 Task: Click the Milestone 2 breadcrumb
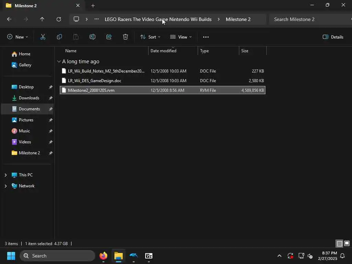[x=238, y=19]
